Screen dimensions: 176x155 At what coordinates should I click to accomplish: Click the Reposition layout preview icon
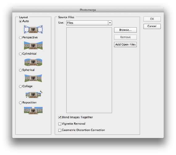(33, 110)
